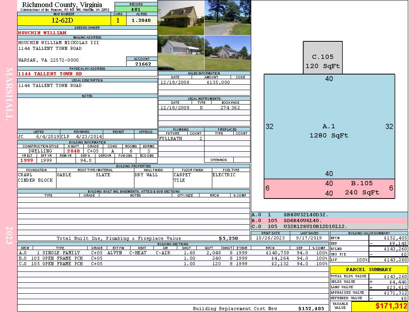Open the front house photo thumbnail
The width and height of the screenshot is (409, 312).
click(x=181, y=18)
